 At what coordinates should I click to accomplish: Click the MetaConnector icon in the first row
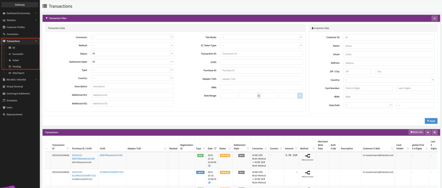click(307, 156)
